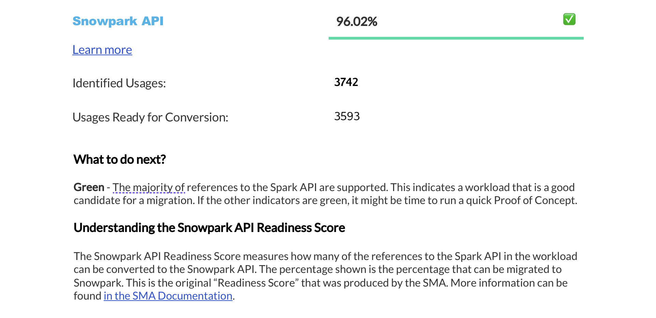Click the 'What to do next?' heading
The height and width of the screenshot is (318, 656).
pyautogui.click(x=120, y=159)
